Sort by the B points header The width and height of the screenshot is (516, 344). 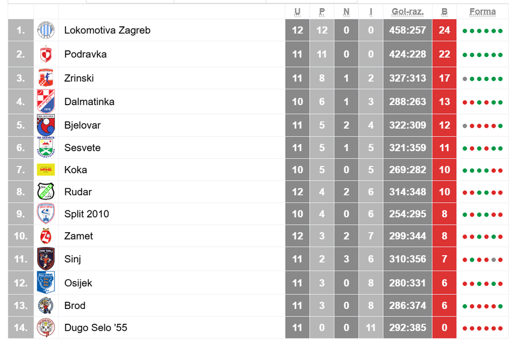point(444,12)
